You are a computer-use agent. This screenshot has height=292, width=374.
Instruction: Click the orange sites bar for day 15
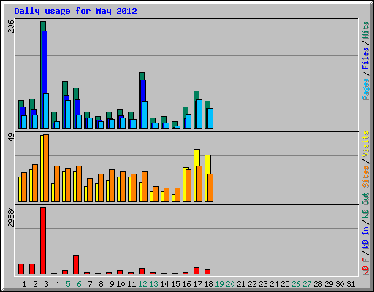click(x=178, y=195)
